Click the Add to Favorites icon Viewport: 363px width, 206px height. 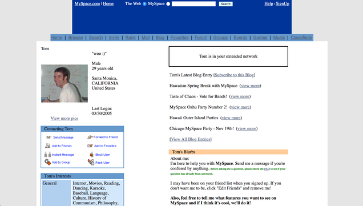tap(90, 146)
